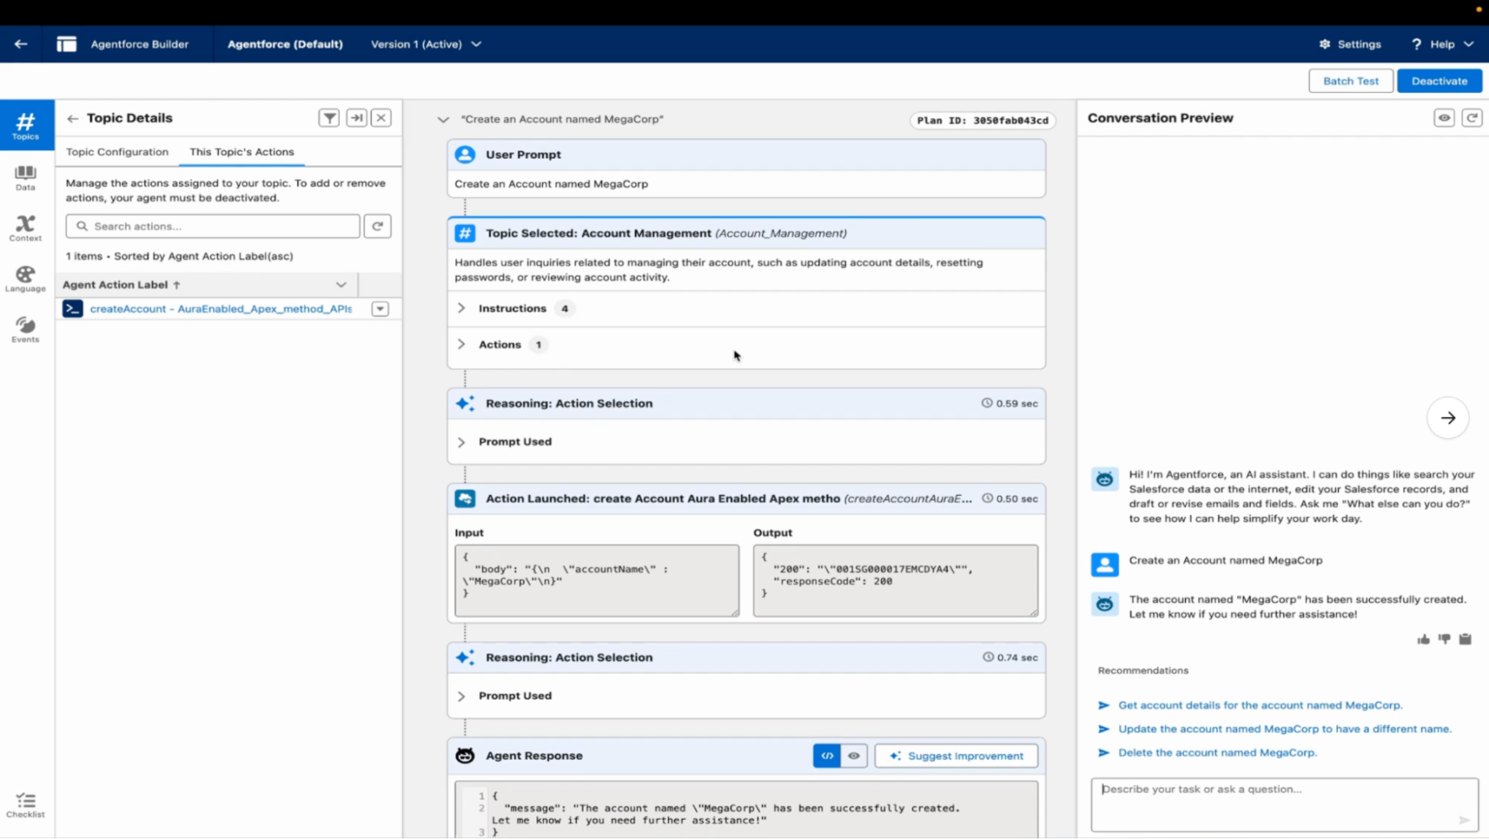The image size is (1489, 839).
Task: Click thumbs up on agent reply
Action: click(x=1424, y=639)
